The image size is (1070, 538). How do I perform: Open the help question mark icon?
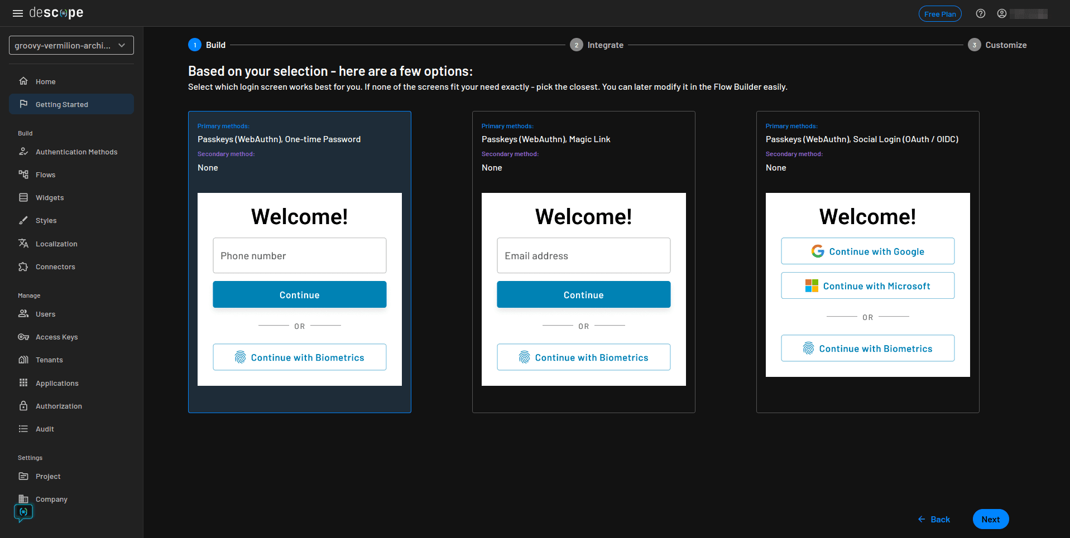[x=980, y=13]
